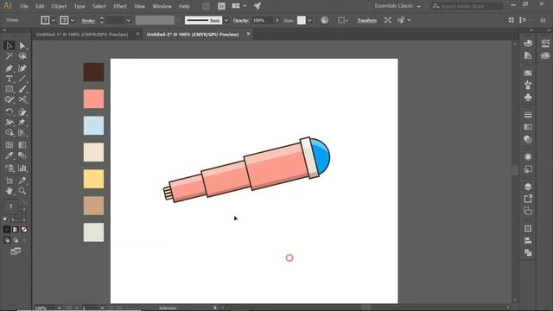Open the brush definition dropdown arrow
Screen dimensions: 553x311
click(x=226, y=20)
